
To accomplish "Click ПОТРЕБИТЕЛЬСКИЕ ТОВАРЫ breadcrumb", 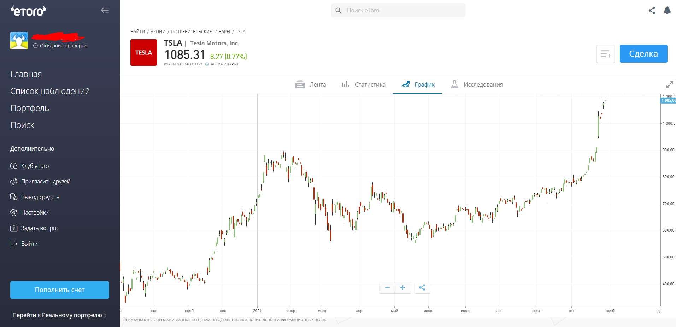I will 201,31.
